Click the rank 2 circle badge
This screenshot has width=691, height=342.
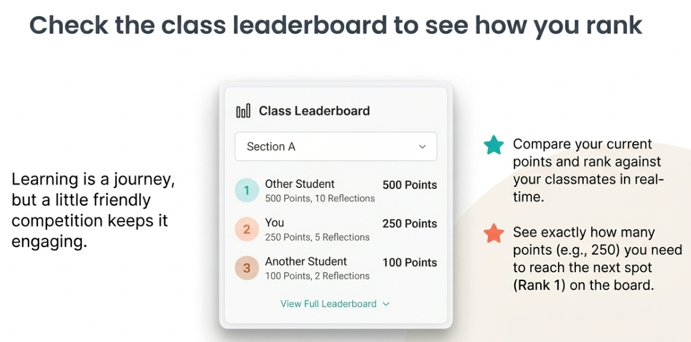(247, 229)
